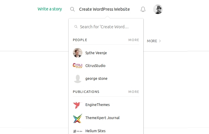Show more Publications results
Image resolution: width=209 pixels, height=134 pixels.
[x=134, y=92]
